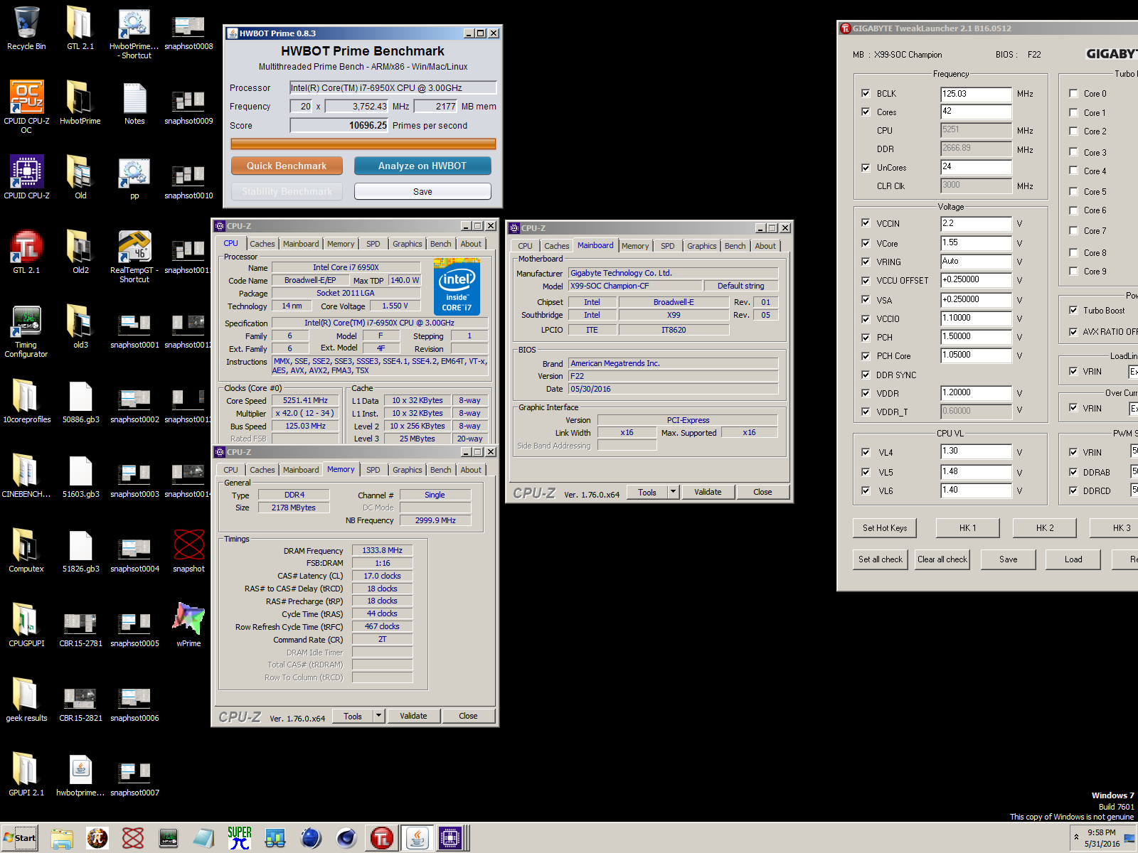
Task: Open the SPD tab in Memory CPU-Z window
Action: tap(373, 470)
